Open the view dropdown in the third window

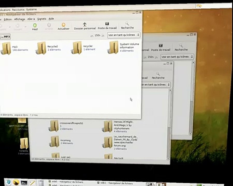click(x=155, y=84)
